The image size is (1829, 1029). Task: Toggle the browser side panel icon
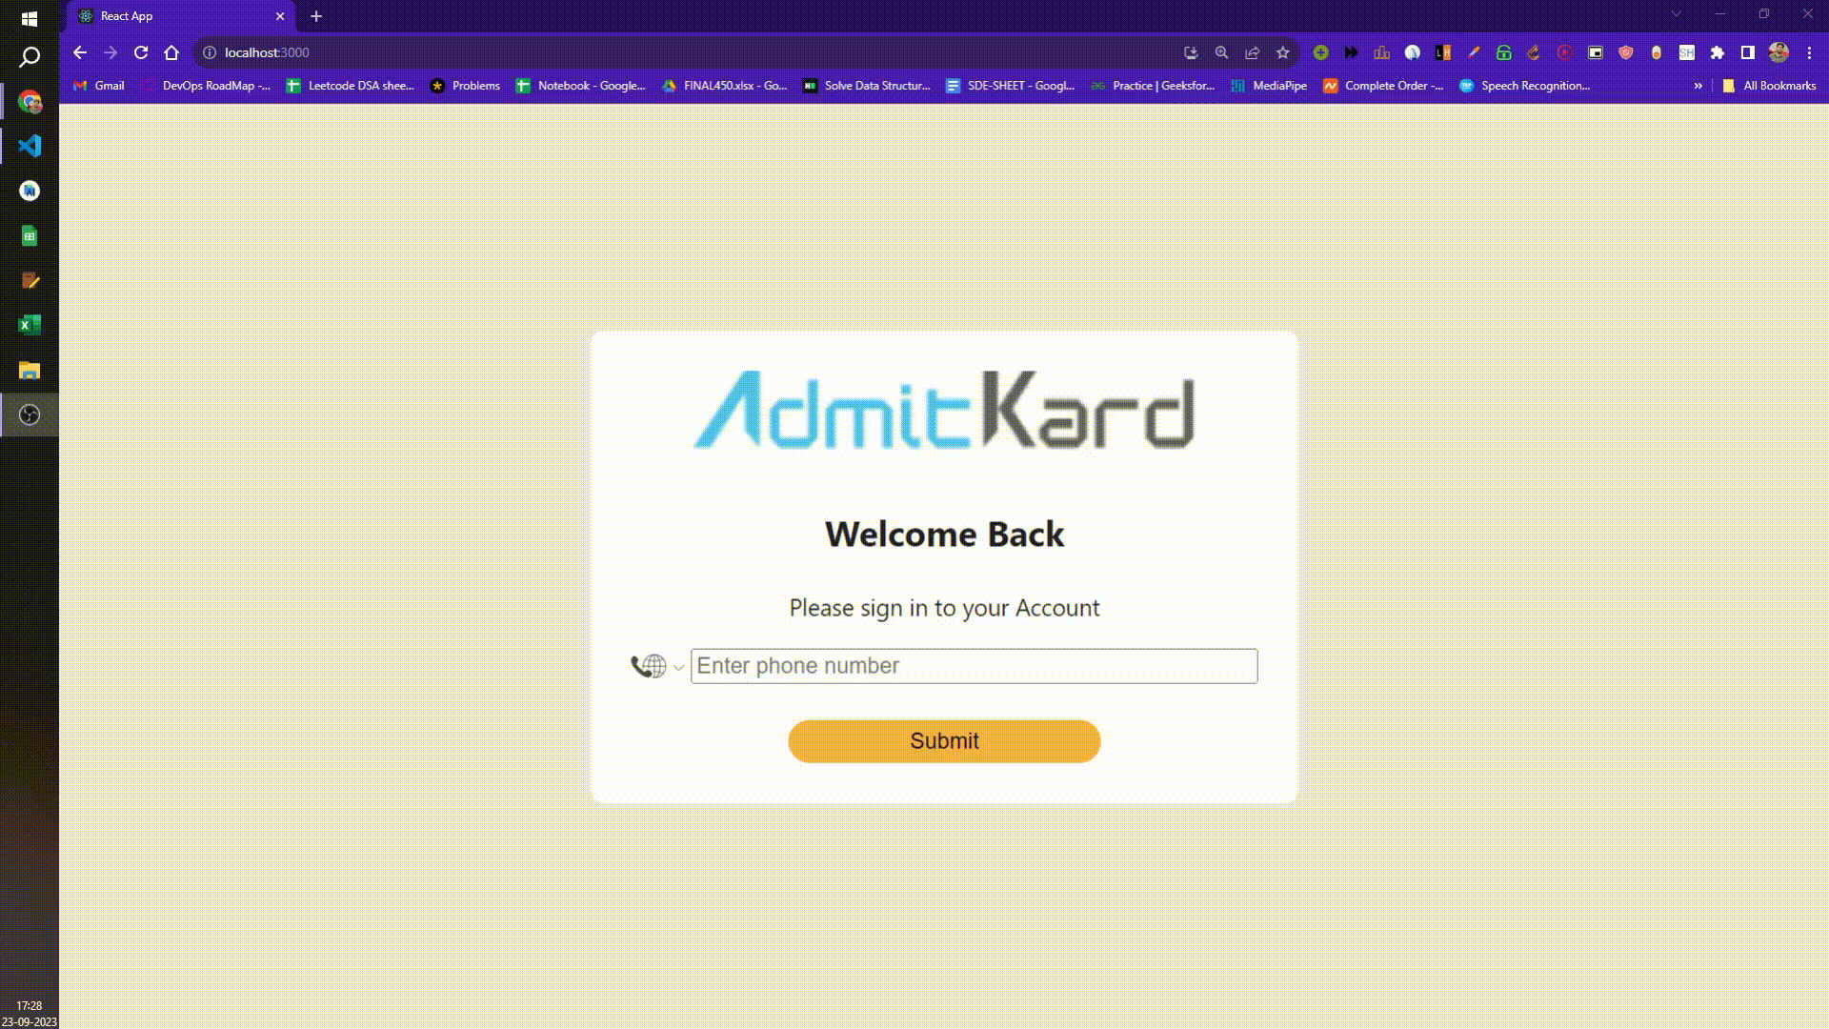click(1748, 52)
